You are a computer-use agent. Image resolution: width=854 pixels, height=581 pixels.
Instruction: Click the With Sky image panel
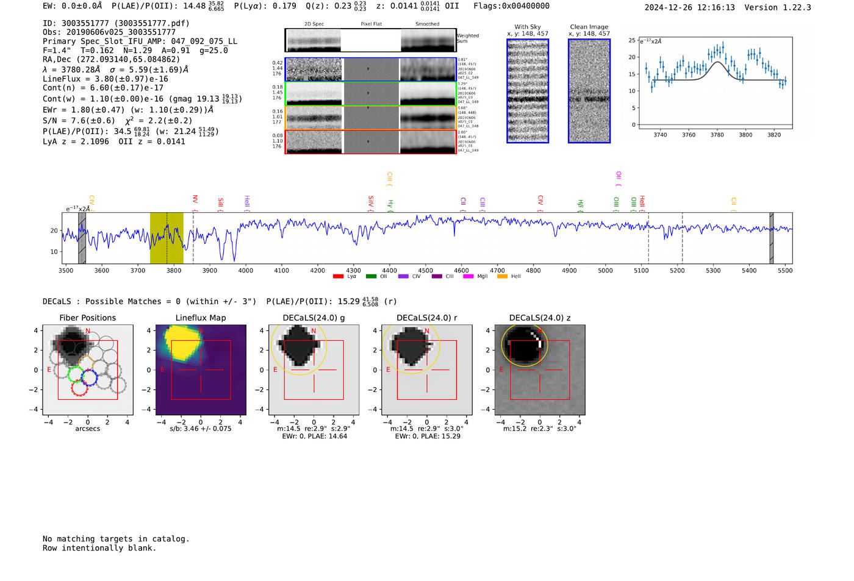click(x=528, y=91)
